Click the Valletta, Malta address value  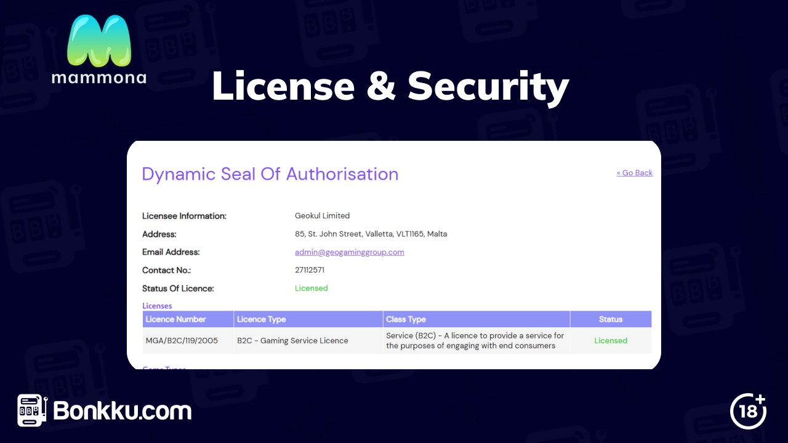click(x=371, y=234)
